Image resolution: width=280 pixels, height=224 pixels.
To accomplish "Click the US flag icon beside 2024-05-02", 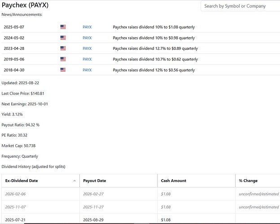I will coord(63,38).
